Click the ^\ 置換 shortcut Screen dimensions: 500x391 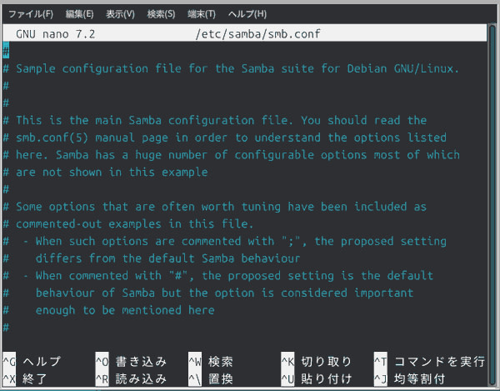(x=211, y=378)
